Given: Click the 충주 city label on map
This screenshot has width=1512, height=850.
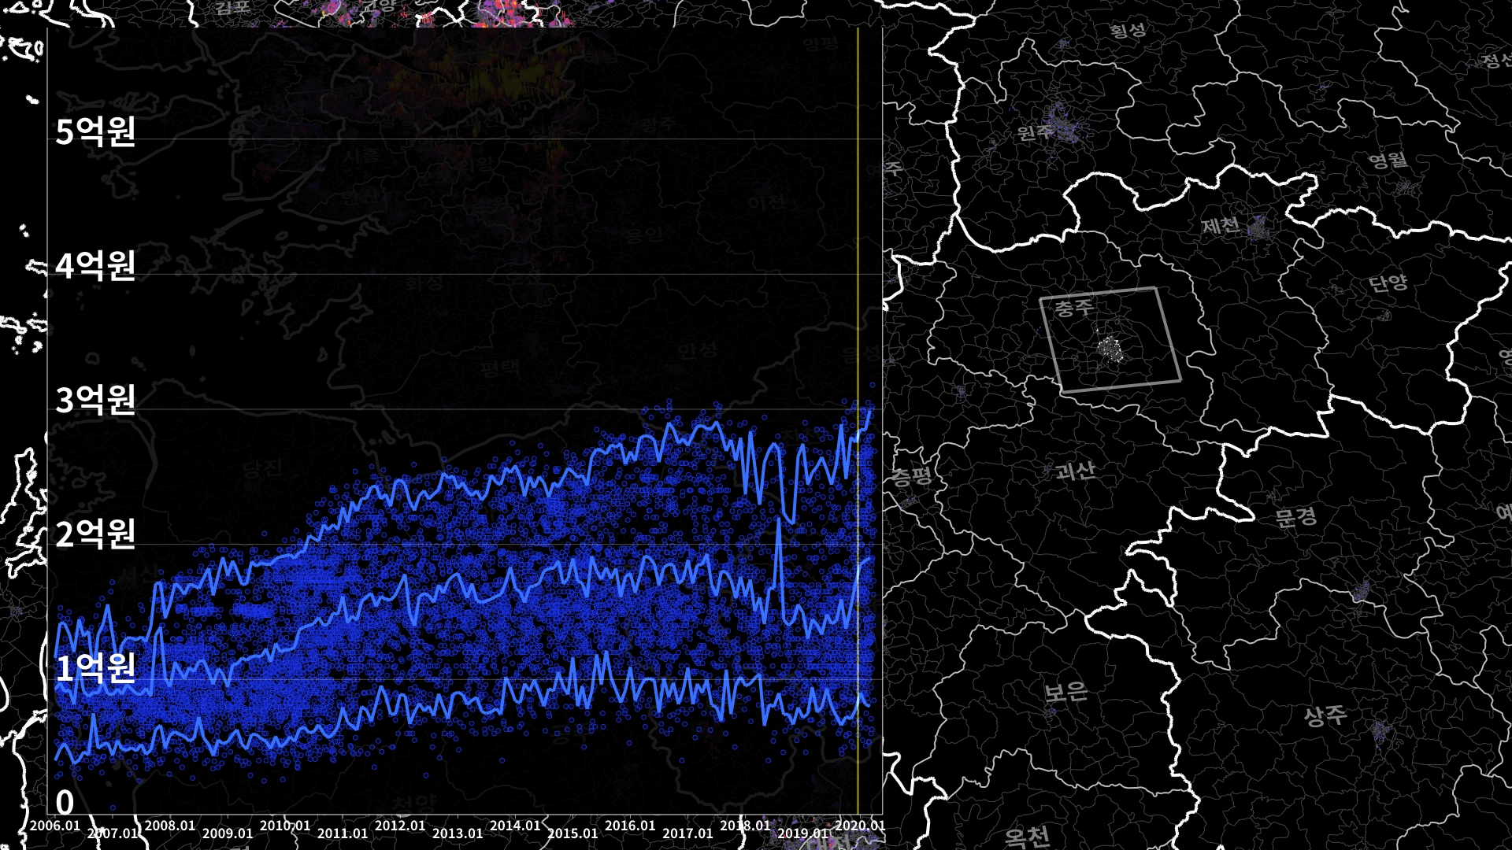Looking at the screenshot, I should point(1074,307).
